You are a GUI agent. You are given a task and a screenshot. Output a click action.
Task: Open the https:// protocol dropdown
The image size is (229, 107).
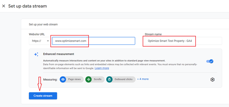40,41
